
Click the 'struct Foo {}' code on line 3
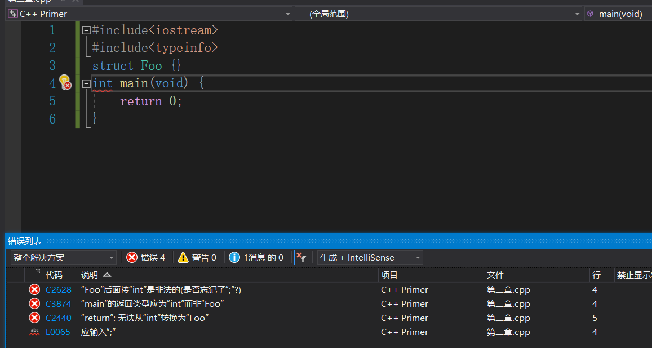tap(137, 66)
